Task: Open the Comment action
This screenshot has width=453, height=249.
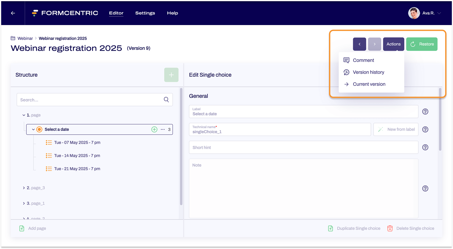Action: pos(363,60)
